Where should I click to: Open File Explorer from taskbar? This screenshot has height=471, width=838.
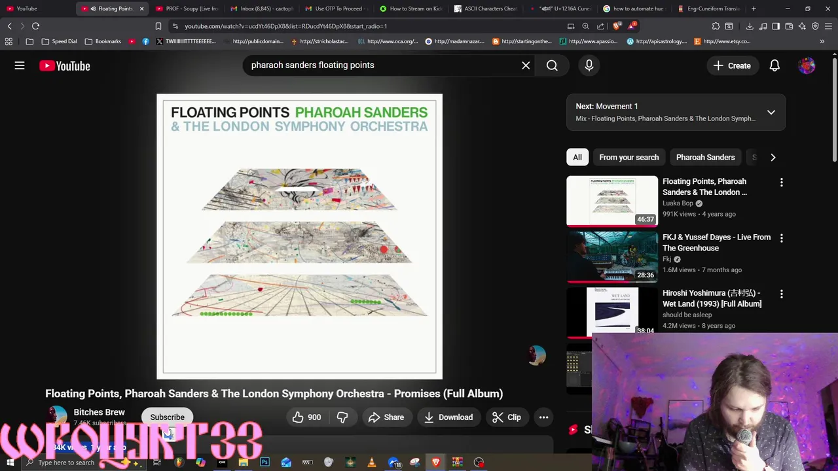(243, 462)
